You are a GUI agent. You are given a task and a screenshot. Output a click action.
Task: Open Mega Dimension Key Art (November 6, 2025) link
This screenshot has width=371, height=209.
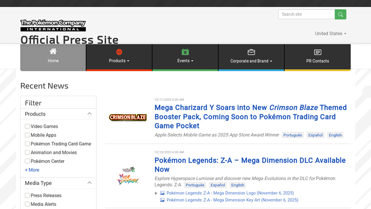coord(232,200)
